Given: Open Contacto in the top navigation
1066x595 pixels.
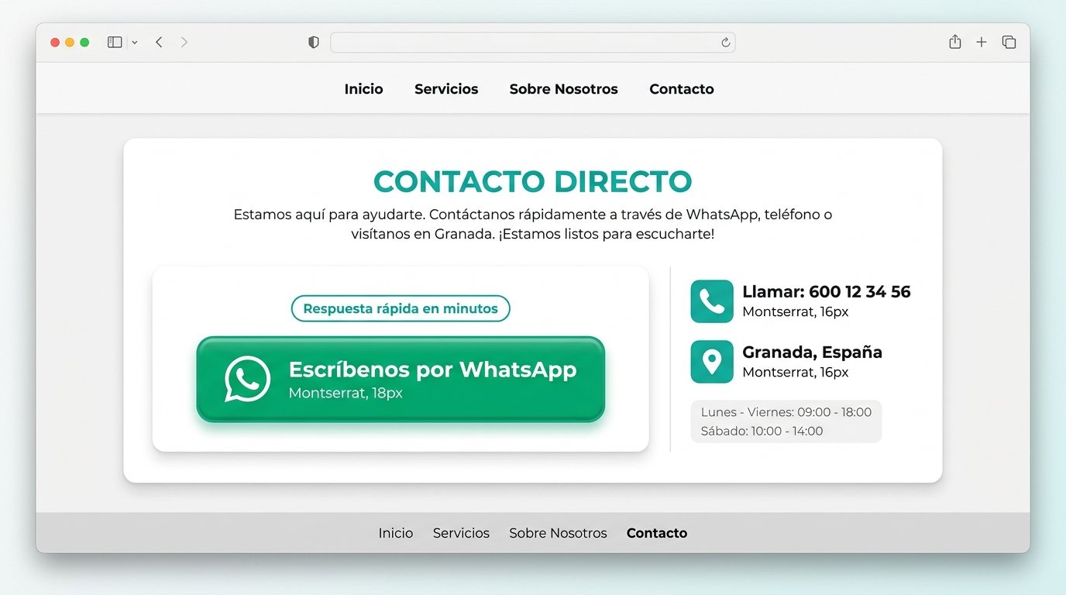Looking at the screenshot, I should [682, 89].
